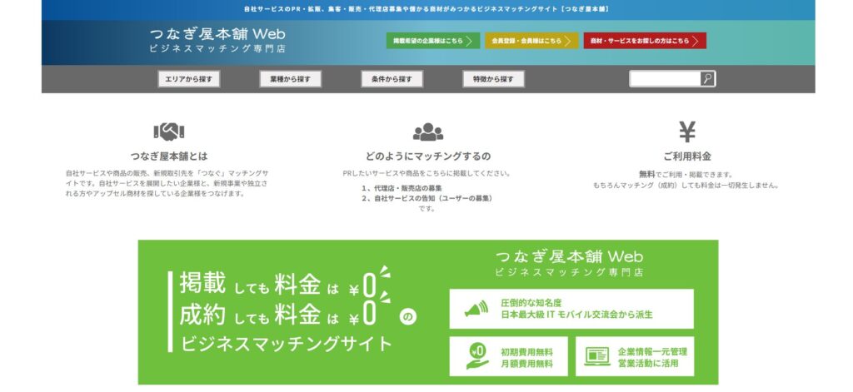
Task: Click the hand holding ¥0 coin icon
Action: pyautogui.click(x=476, y=356)
